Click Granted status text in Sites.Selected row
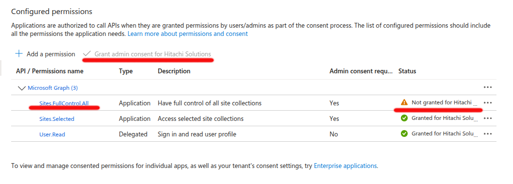The height and width of the screenshot is (184, 513). [444, 118]
